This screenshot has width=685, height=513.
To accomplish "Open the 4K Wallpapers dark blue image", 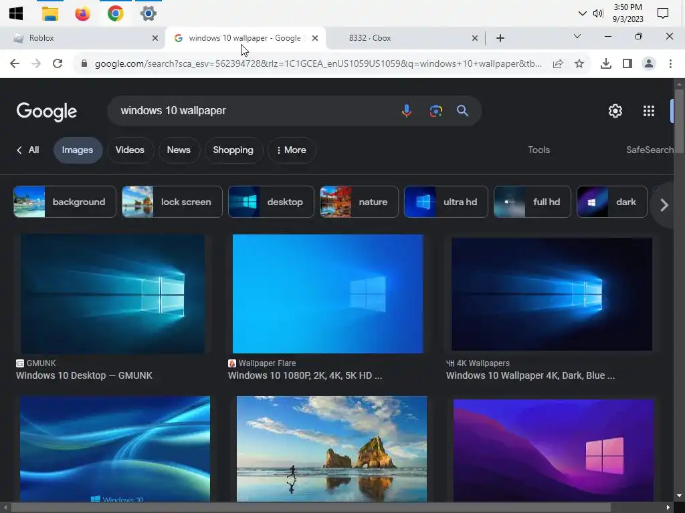I will point(552,294).
